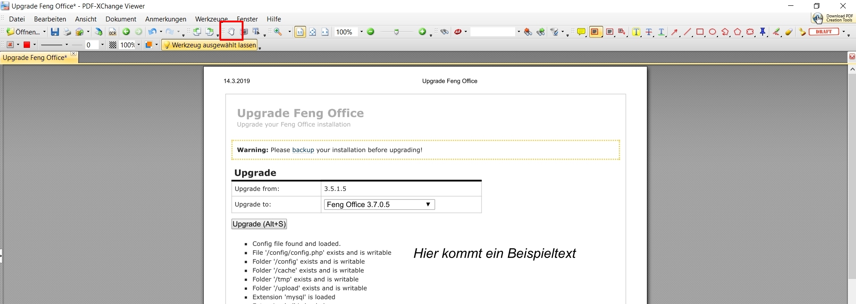The width and height of the screenshot is (856, 304).
Task: Open the Öffnen dropdown arrow
Action: point(44,32)
